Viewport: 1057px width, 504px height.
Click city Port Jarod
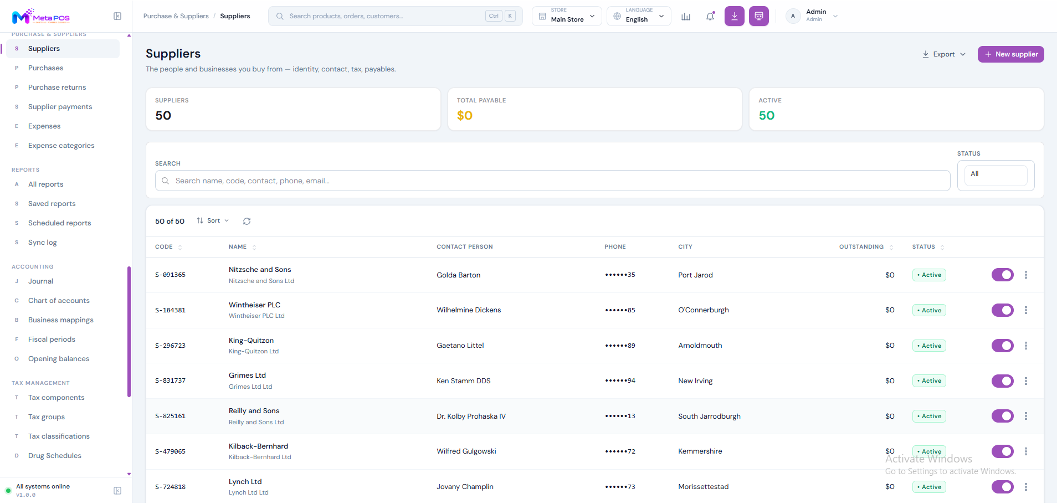696,275
